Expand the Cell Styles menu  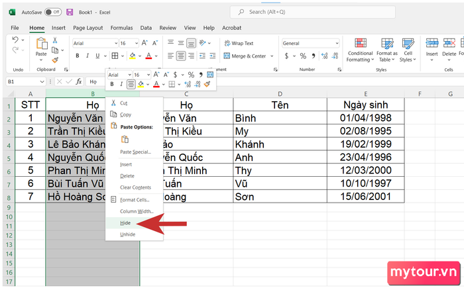point(408,50)
